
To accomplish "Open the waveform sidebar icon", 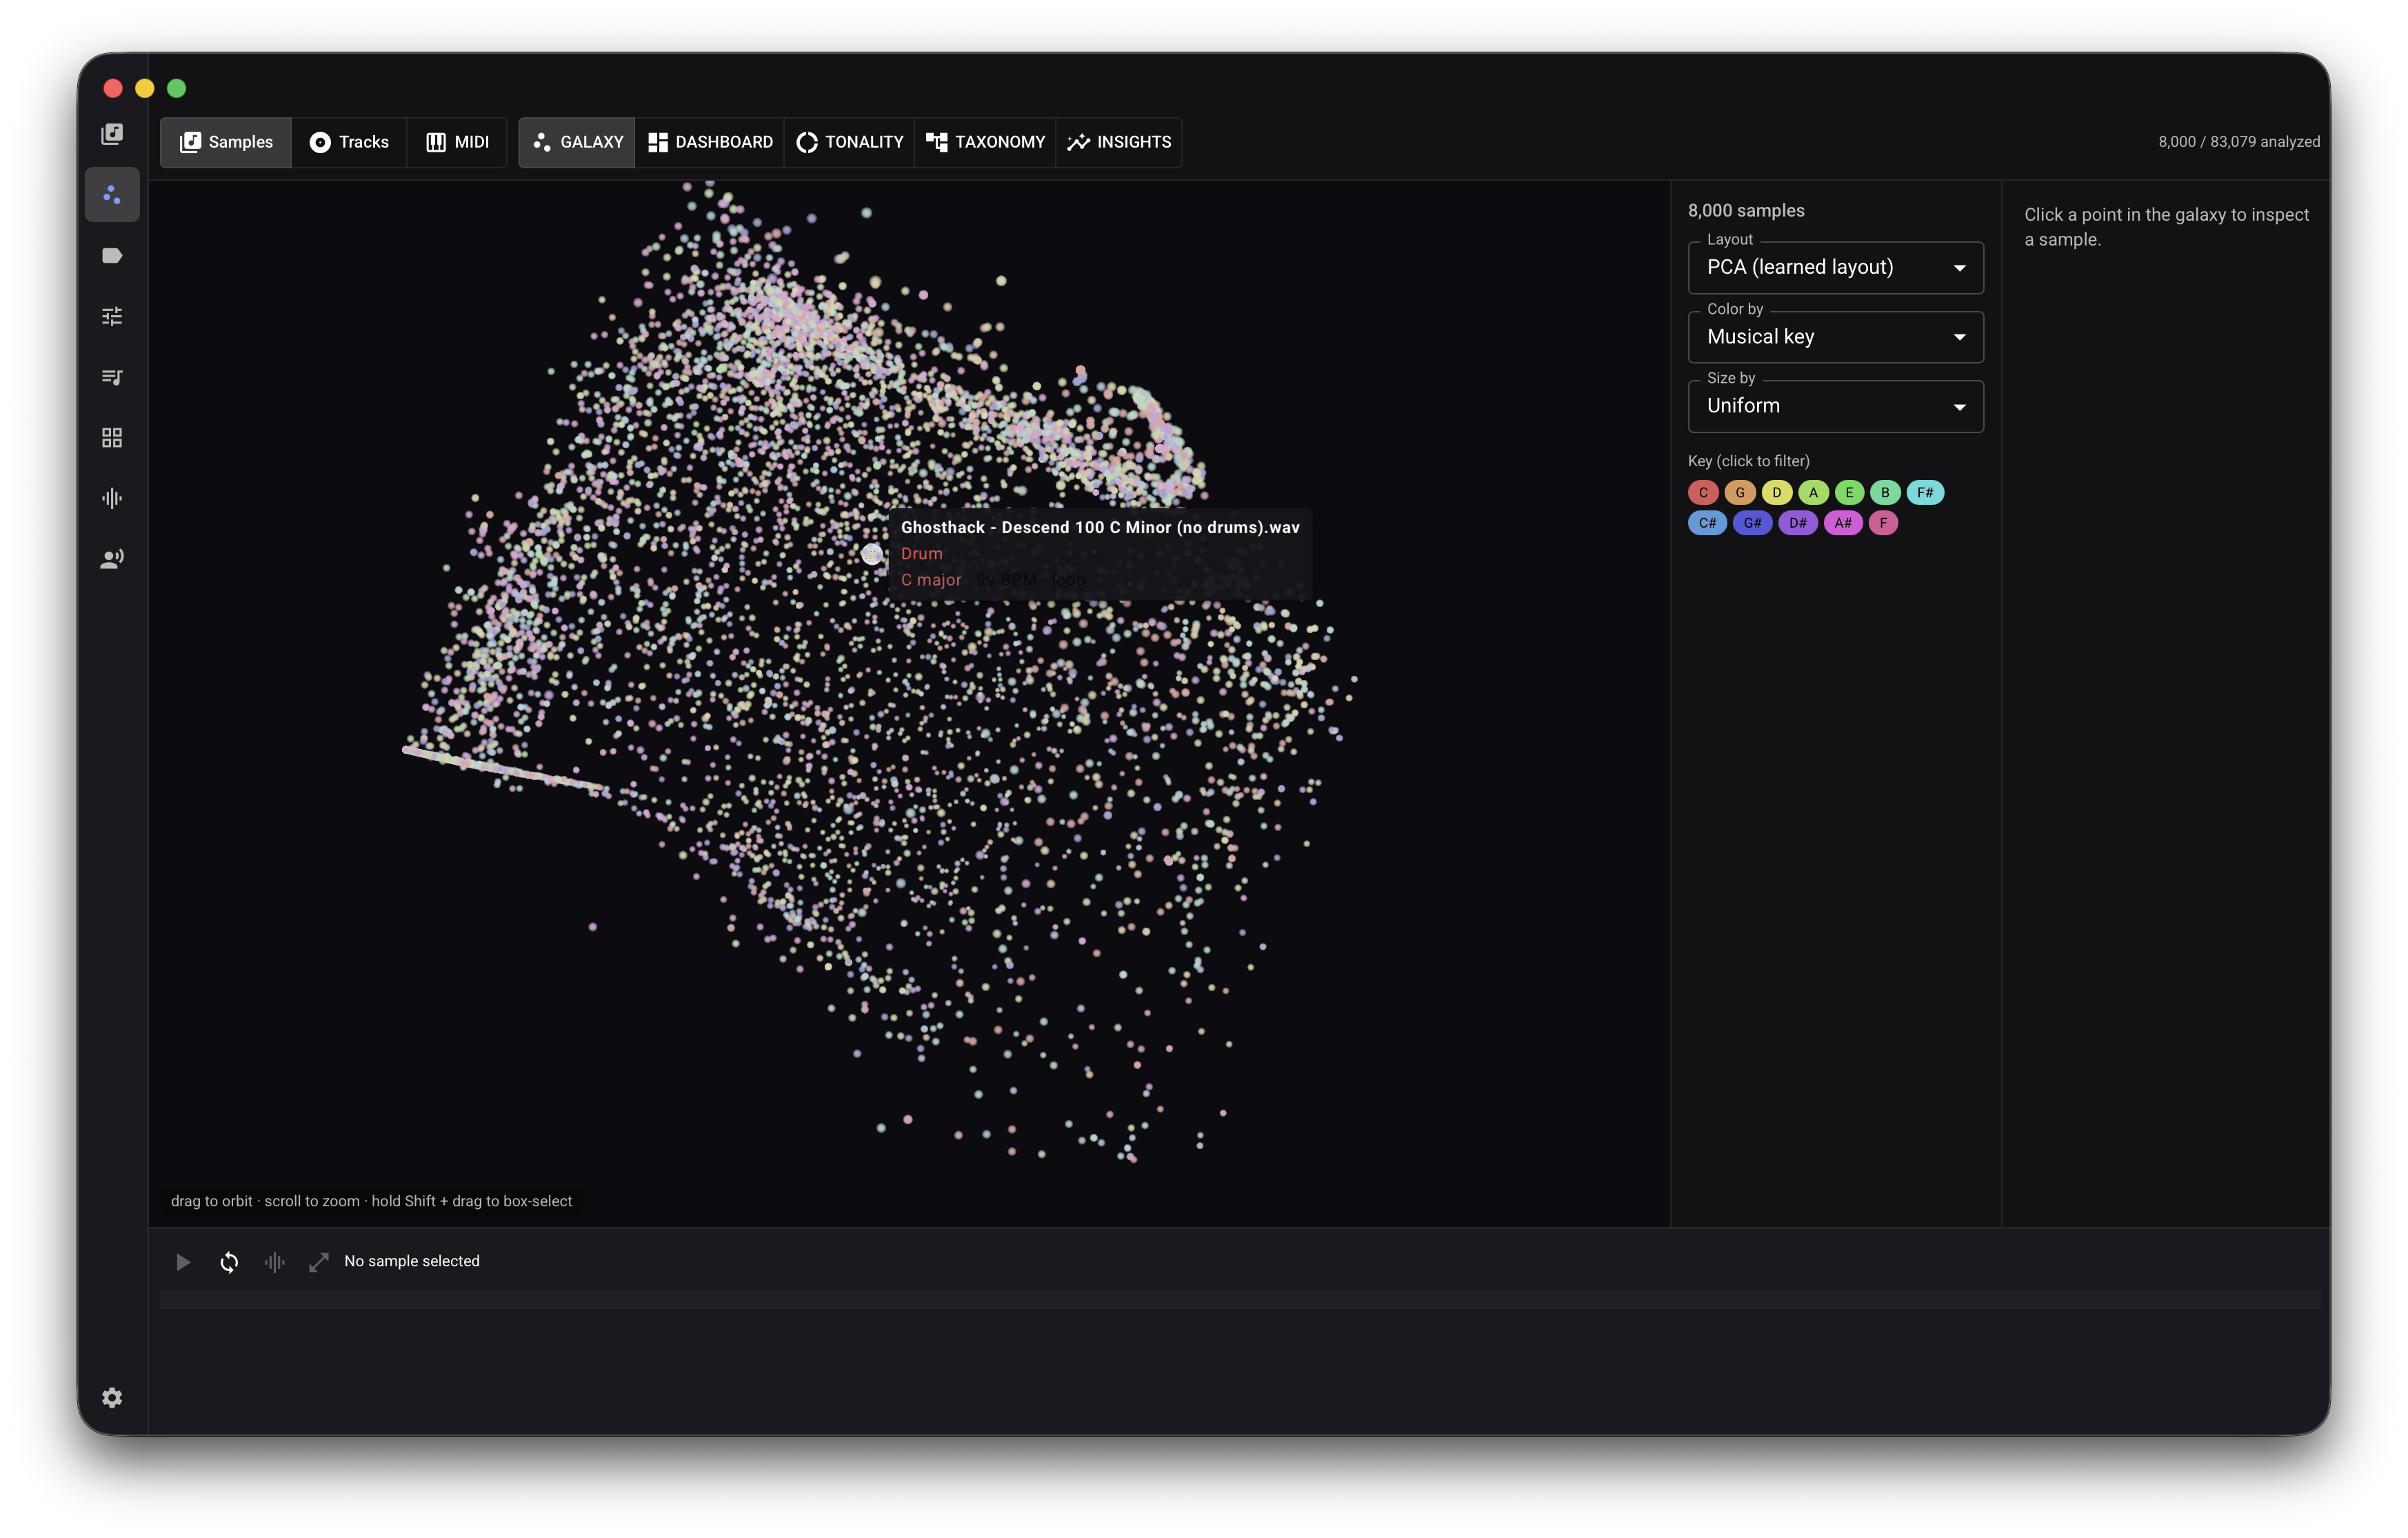I will 112,498.
